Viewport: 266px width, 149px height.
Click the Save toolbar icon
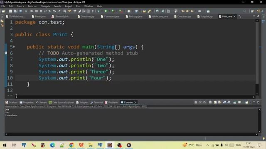click(x=10, y=11)
